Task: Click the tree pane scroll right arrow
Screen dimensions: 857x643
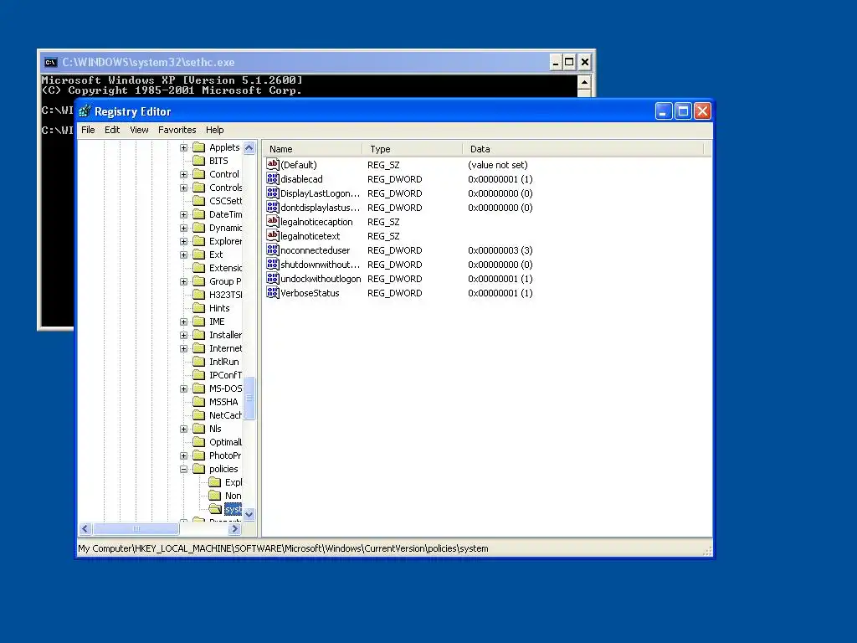Action: 235,528
